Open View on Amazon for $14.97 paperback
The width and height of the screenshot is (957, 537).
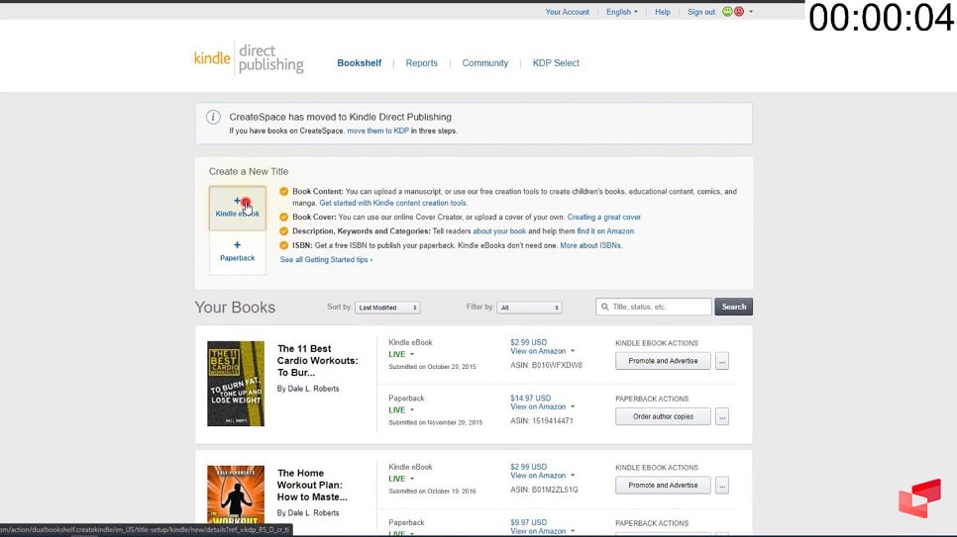[x=542, y=406]
